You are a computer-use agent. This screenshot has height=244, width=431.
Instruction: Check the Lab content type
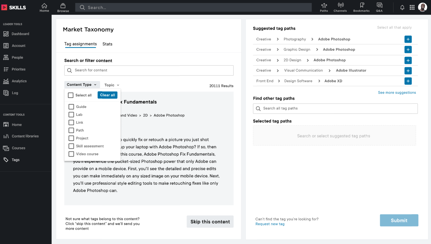71,115
